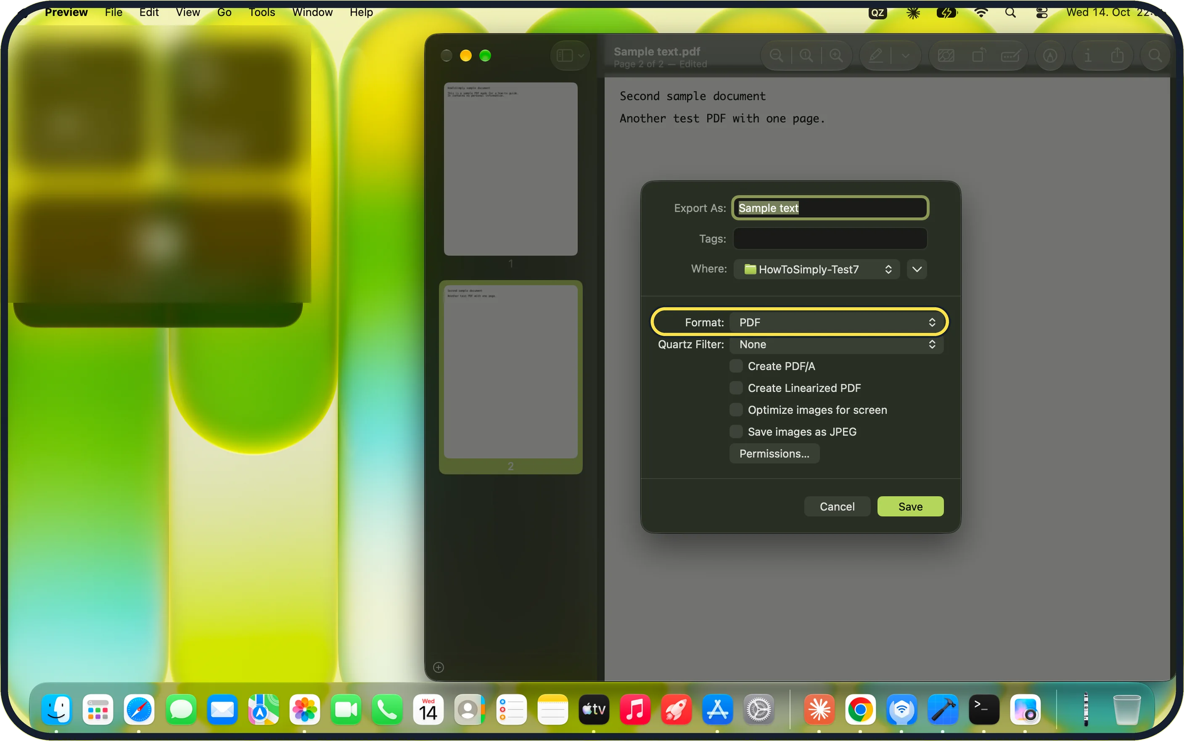
Task: Click the inspector info icon
Action: [1087, 56]
